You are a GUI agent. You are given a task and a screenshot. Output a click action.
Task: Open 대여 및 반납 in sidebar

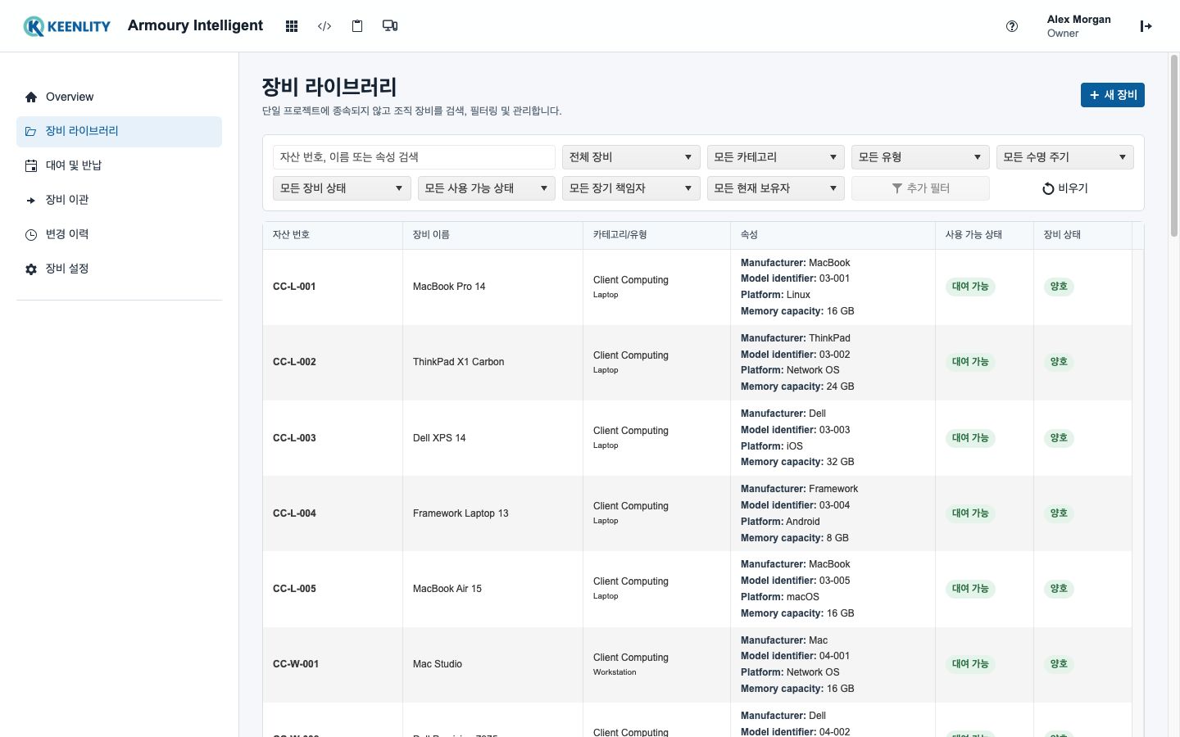[119, 165]
